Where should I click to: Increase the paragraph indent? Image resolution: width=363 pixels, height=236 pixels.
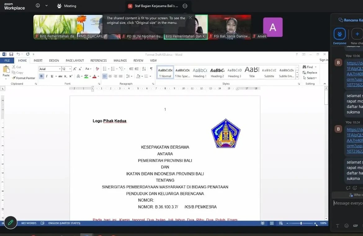click(137, 69)
